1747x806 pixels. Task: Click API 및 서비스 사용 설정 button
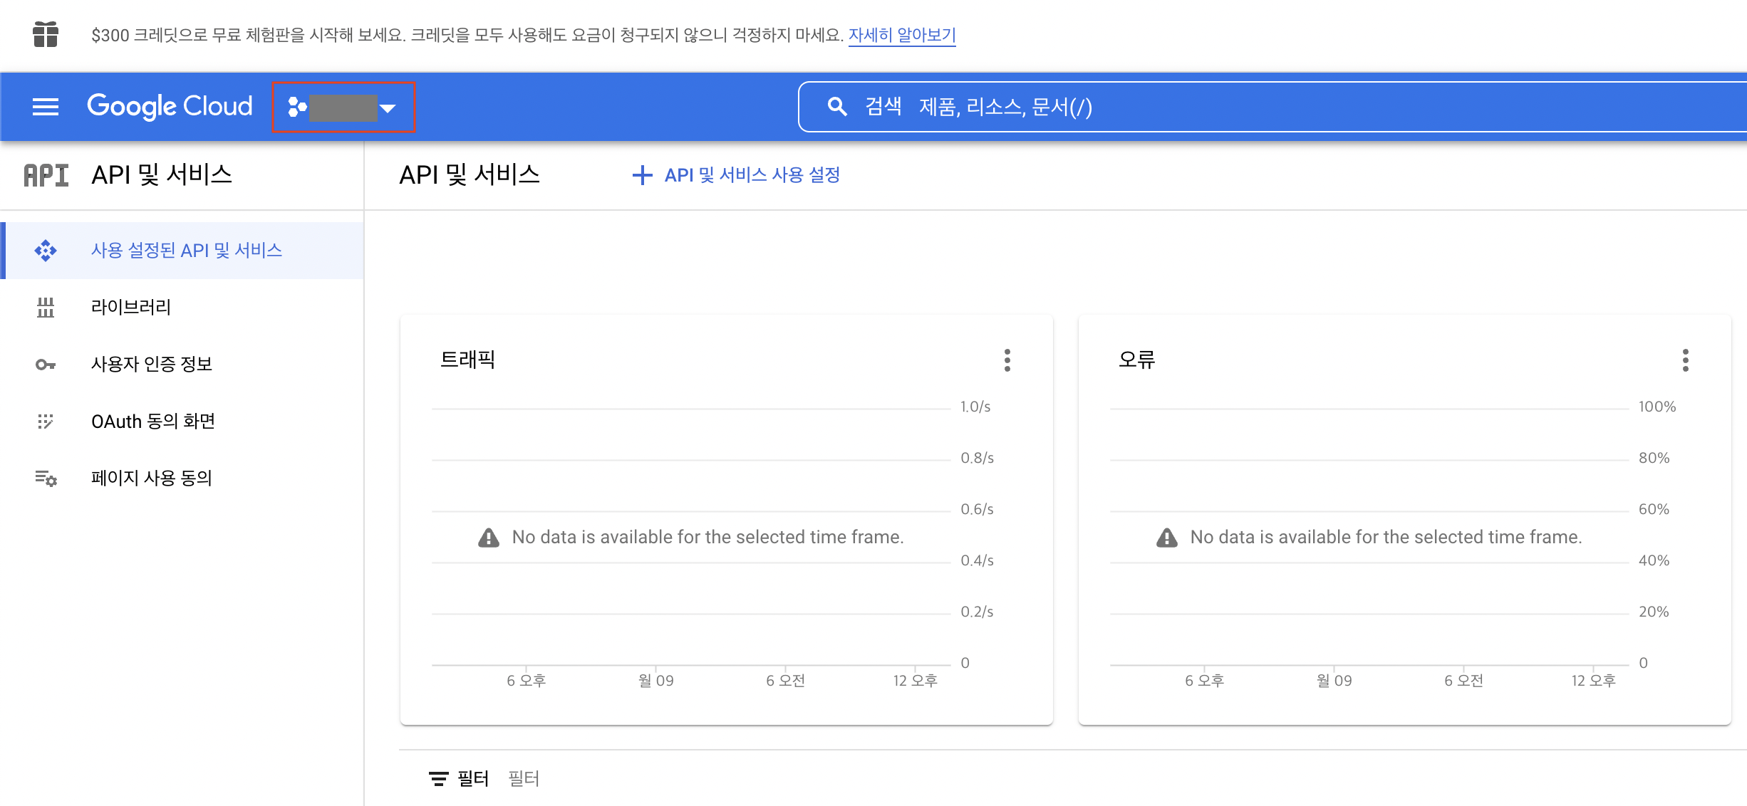click(x=737, y=175)
